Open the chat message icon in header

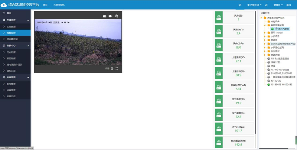(x=240, y=5)
